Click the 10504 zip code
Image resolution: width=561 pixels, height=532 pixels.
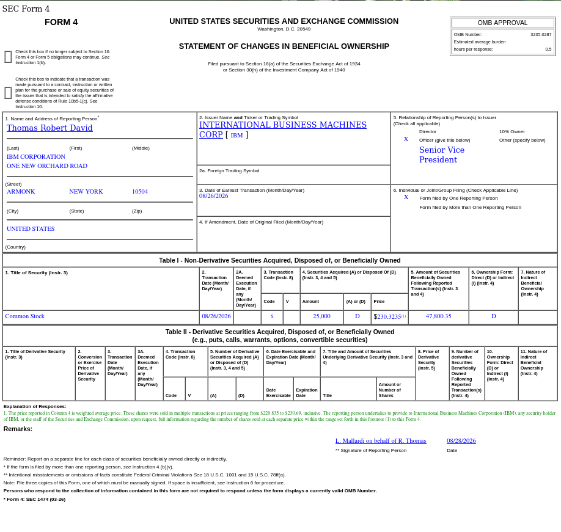pyautogui.click(x=140, y=192)
